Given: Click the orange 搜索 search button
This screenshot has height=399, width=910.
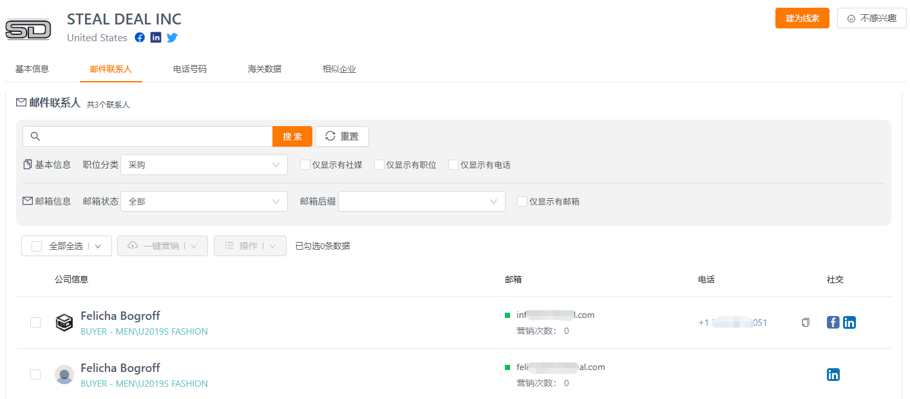Looking at the screenshot, I should coord(292,136).
